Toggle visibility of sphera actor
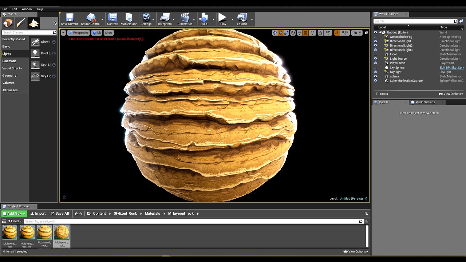Image resolution: width=466 pixels, height=262 pixels. click(x=375, y=76)
